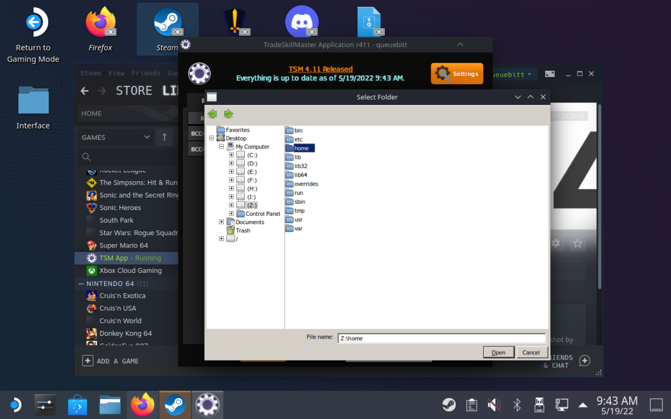Click the TSM 4.11 Released link

click(x=320, y=69)
